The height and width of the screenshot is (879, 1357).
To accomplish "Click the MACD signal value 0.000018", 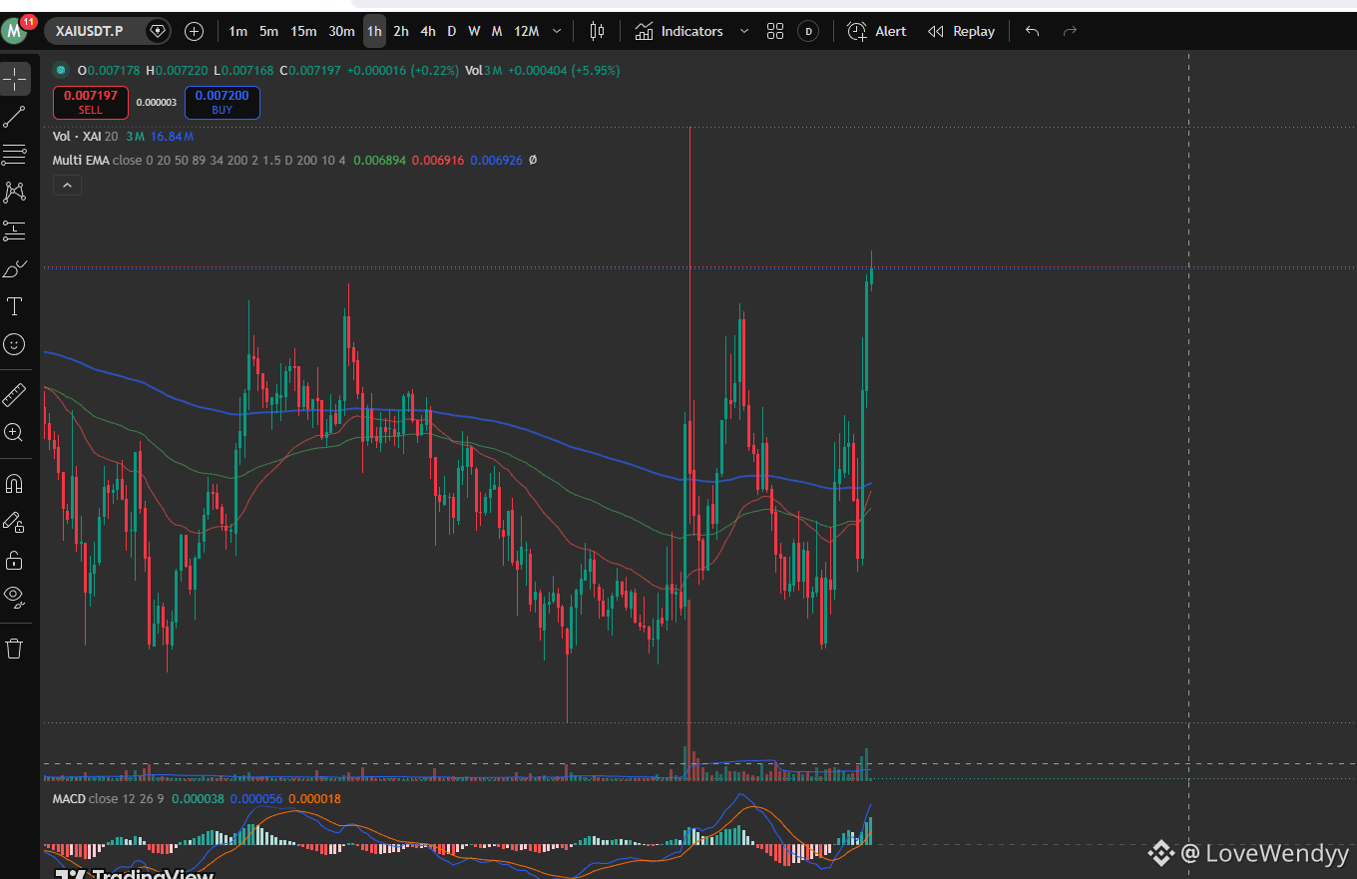I will pyautogui.click(x=314, y=798).
